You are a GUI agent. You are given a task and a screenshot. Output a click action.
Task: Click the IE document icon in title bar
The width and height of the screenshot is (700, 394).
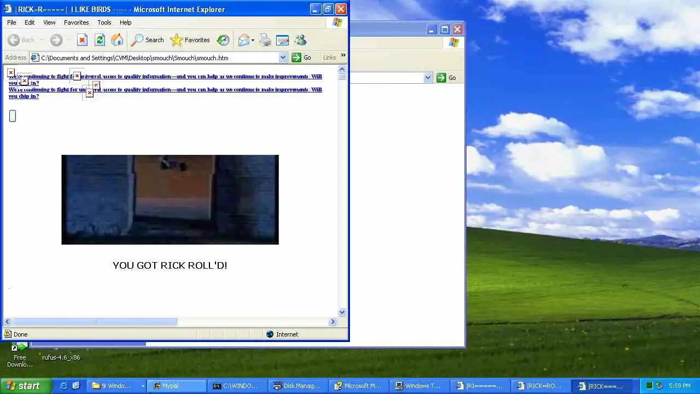click(x=8, y=9)
